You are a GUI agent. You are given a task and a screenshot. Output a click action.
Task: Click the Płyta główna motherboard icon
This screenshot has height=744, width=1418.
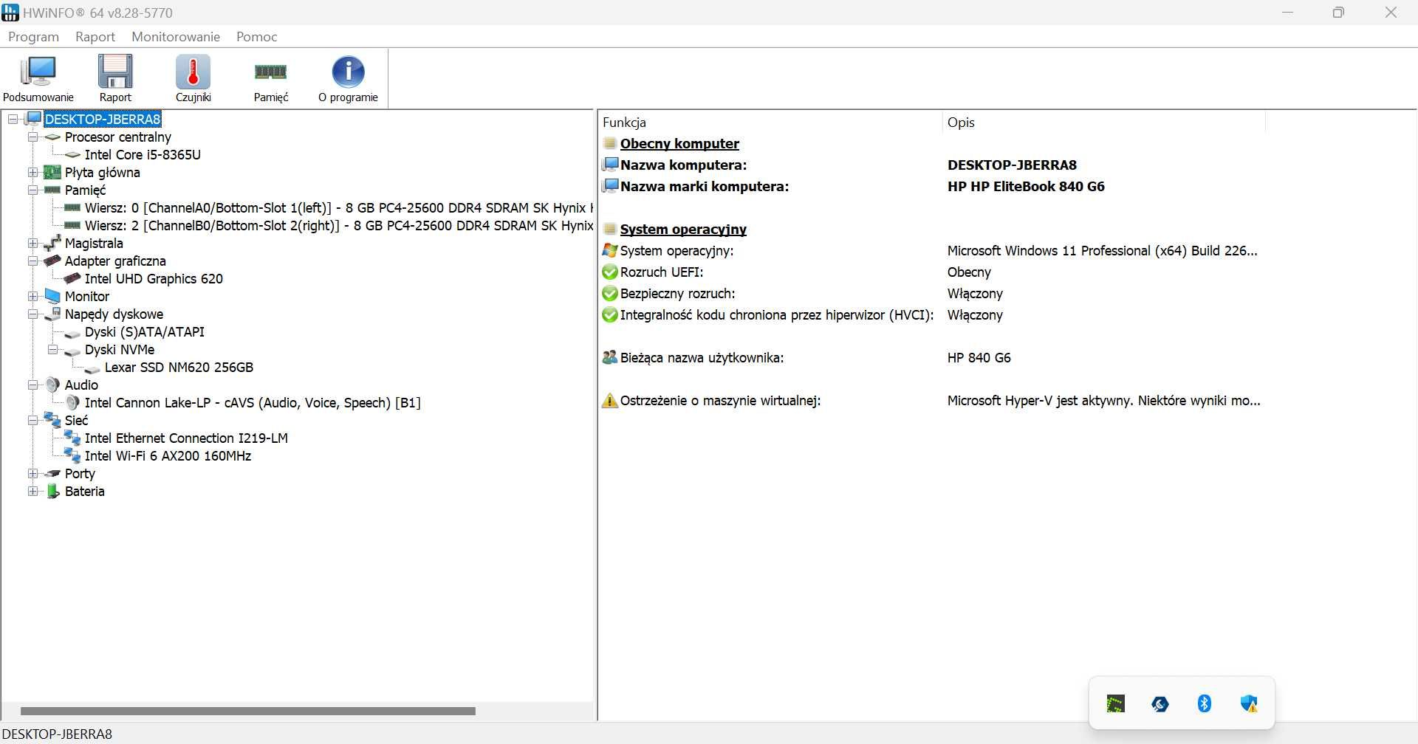click(x=52, y=172)
